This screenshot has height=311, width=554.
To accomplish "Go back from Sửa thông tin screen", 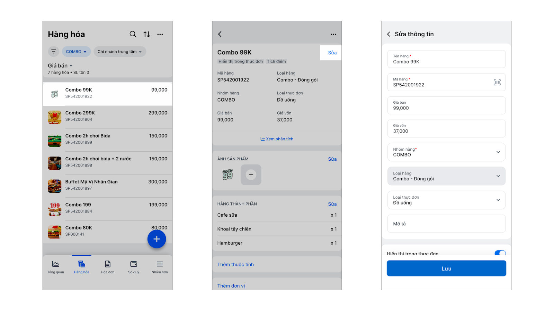I will pyautogui.click(x=388, y=34).
